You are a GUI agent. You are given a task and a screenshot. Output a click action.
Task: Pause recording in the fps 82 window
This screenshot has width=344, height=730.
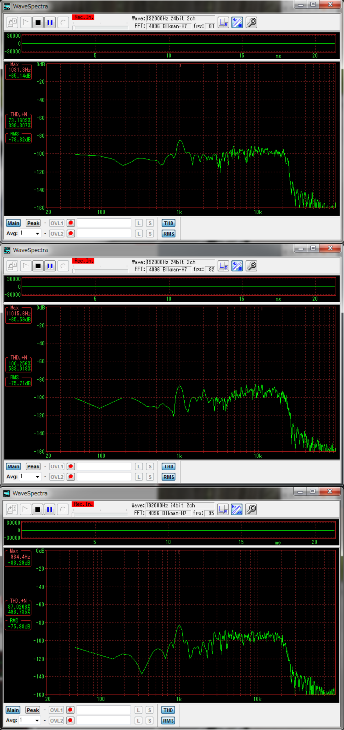point(50,266)
